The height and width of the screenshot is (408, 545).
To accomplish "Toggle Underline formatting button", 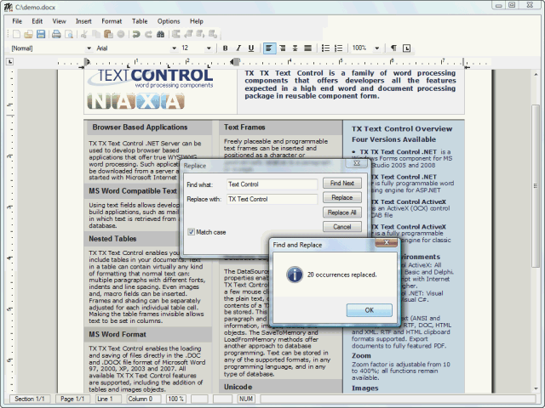I will pos(250,48).
